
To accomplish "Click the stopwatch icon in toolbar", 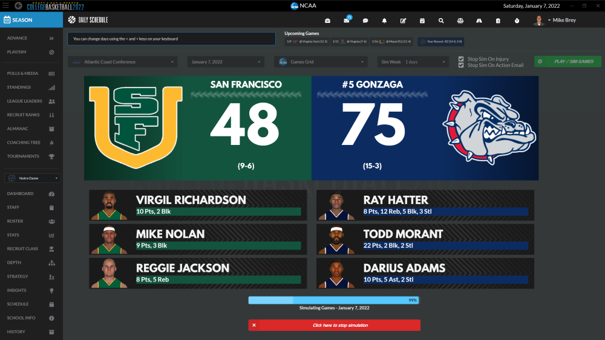I will coord(517,21).
